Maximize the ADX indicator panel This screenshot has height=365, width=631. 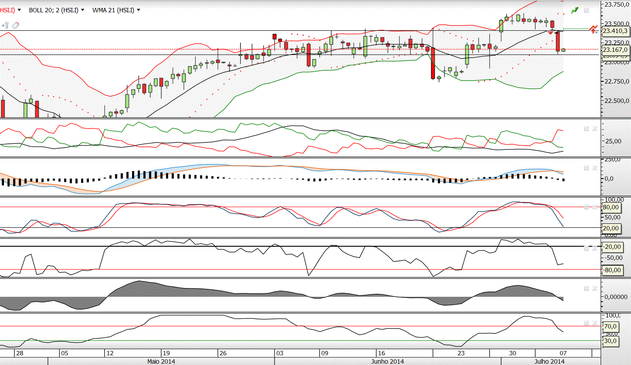click(586, 129)
